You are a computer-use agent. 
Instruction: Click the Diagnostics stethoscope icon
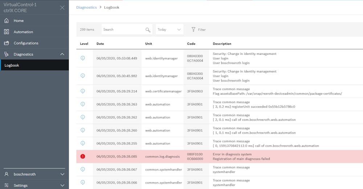7,54
